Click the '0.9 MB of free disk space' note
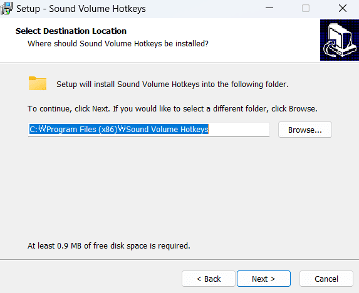 click(x=109, y=245)
